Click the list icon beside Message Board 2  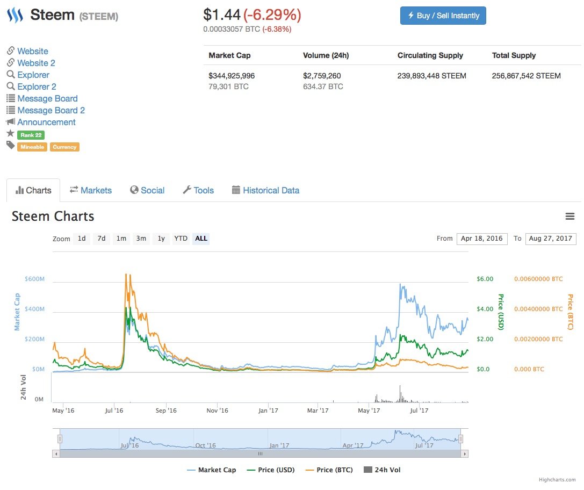point(11,110)
